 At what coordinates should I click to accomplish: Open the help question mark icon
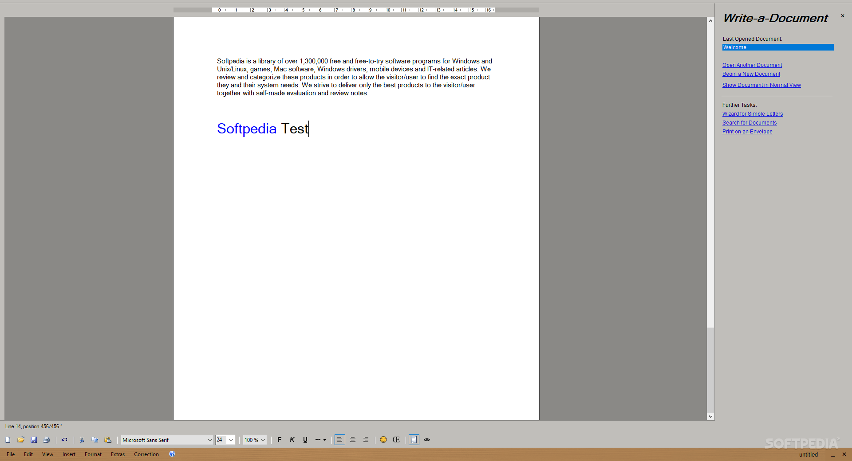172,454
